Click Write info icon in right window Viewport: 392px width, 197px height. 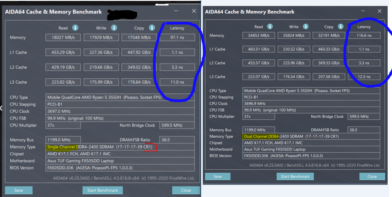click(x=306, y=27)
